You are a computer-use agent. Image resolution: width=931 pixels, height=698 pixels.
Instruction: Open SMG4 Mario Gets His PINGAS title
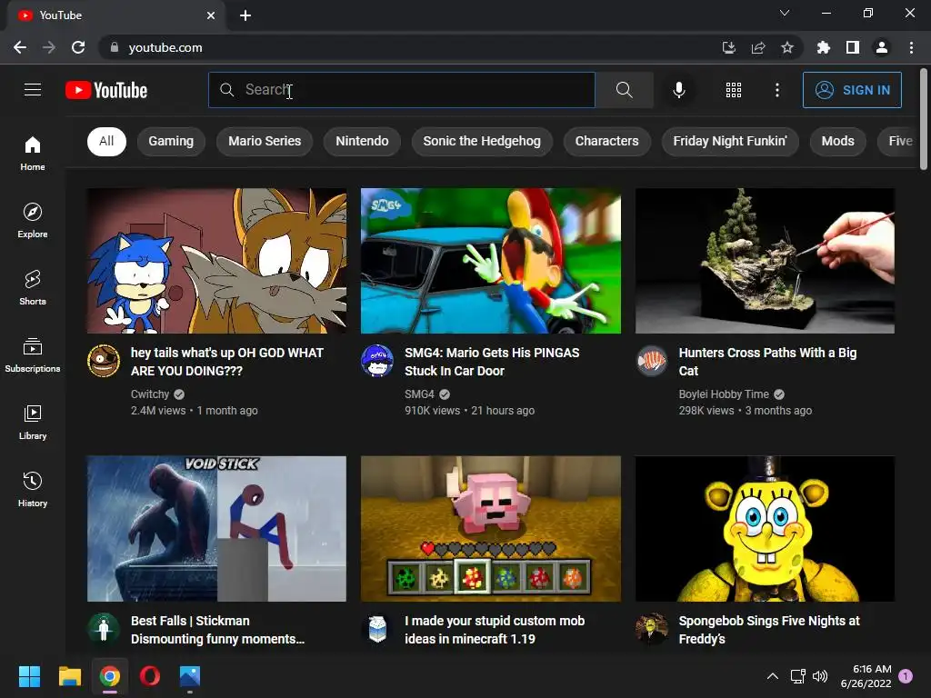(x=492, y=362)
